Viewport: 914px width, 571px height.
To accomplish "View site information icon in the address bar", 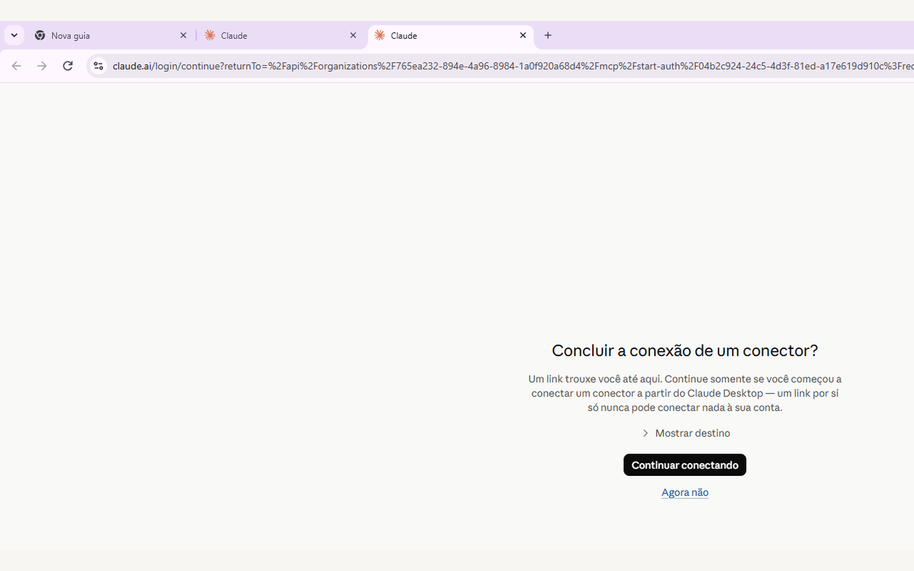I will point(98,66).
